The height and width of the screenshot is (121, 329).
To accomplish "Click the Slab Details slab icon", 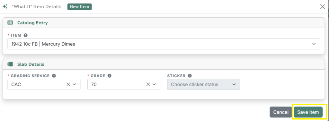I will [10, 64].
